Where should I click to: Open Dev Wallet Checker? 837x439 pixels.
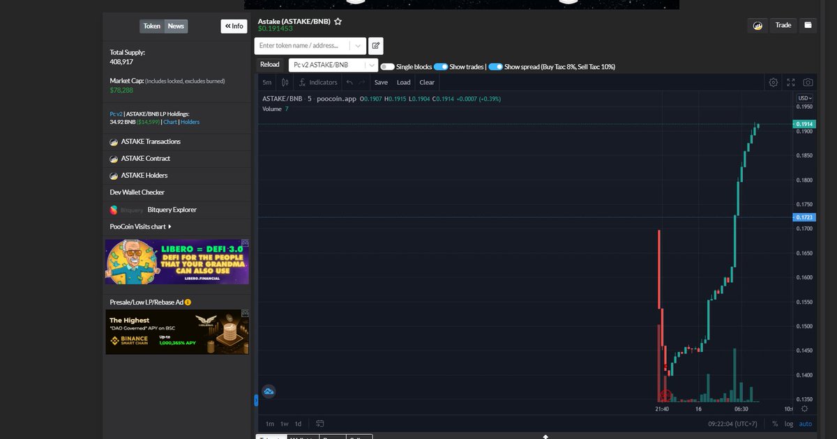tap(137, 192)
